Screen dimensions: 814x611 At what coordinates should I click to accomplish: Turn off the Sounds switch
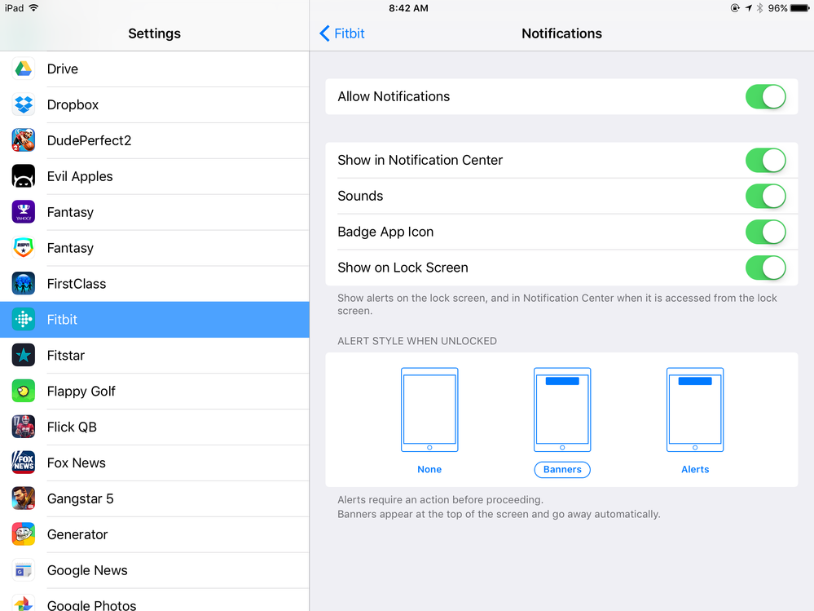coord(766,196)
